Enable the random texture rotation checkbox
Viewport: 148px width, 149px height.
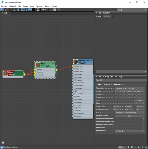point(143,122)
